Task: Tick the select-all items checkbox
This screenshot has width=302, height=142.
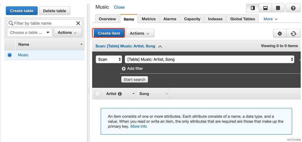Action: click(x=98, y=94)
